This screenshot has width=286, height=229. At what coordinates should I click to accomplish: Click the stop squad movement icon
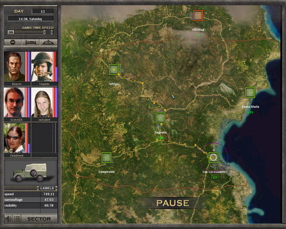tap(13, 42)
